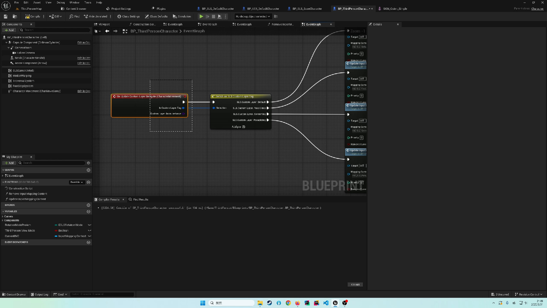Open My Blueprint view options gear
Image resolution: width=547 pixels, height=308 pixels.
point(88,163)
